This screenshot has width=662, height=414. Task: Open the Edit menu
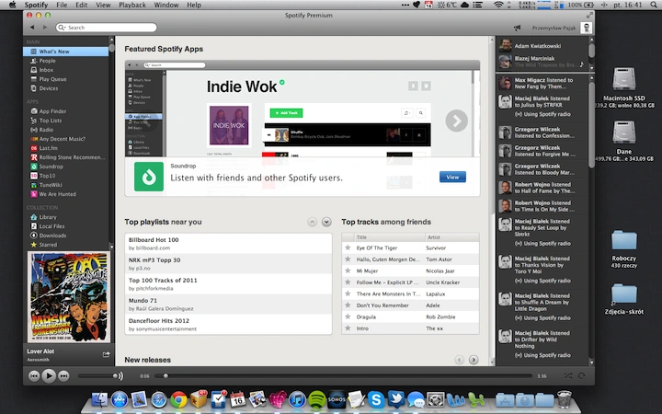point(82,6)
